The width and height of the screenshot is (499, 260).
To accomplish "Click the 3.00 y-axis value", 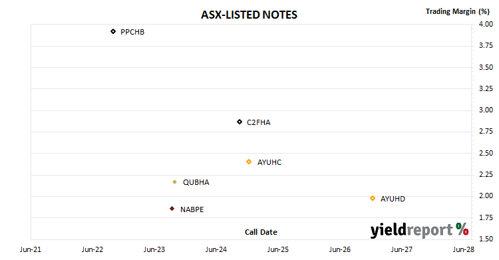I will point(486,110).
